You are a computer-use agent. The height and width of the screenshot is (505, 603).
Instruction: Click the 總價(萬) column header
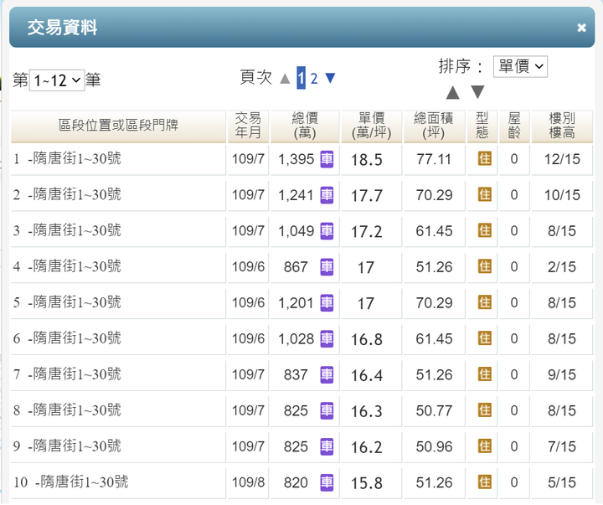[305, 126]
